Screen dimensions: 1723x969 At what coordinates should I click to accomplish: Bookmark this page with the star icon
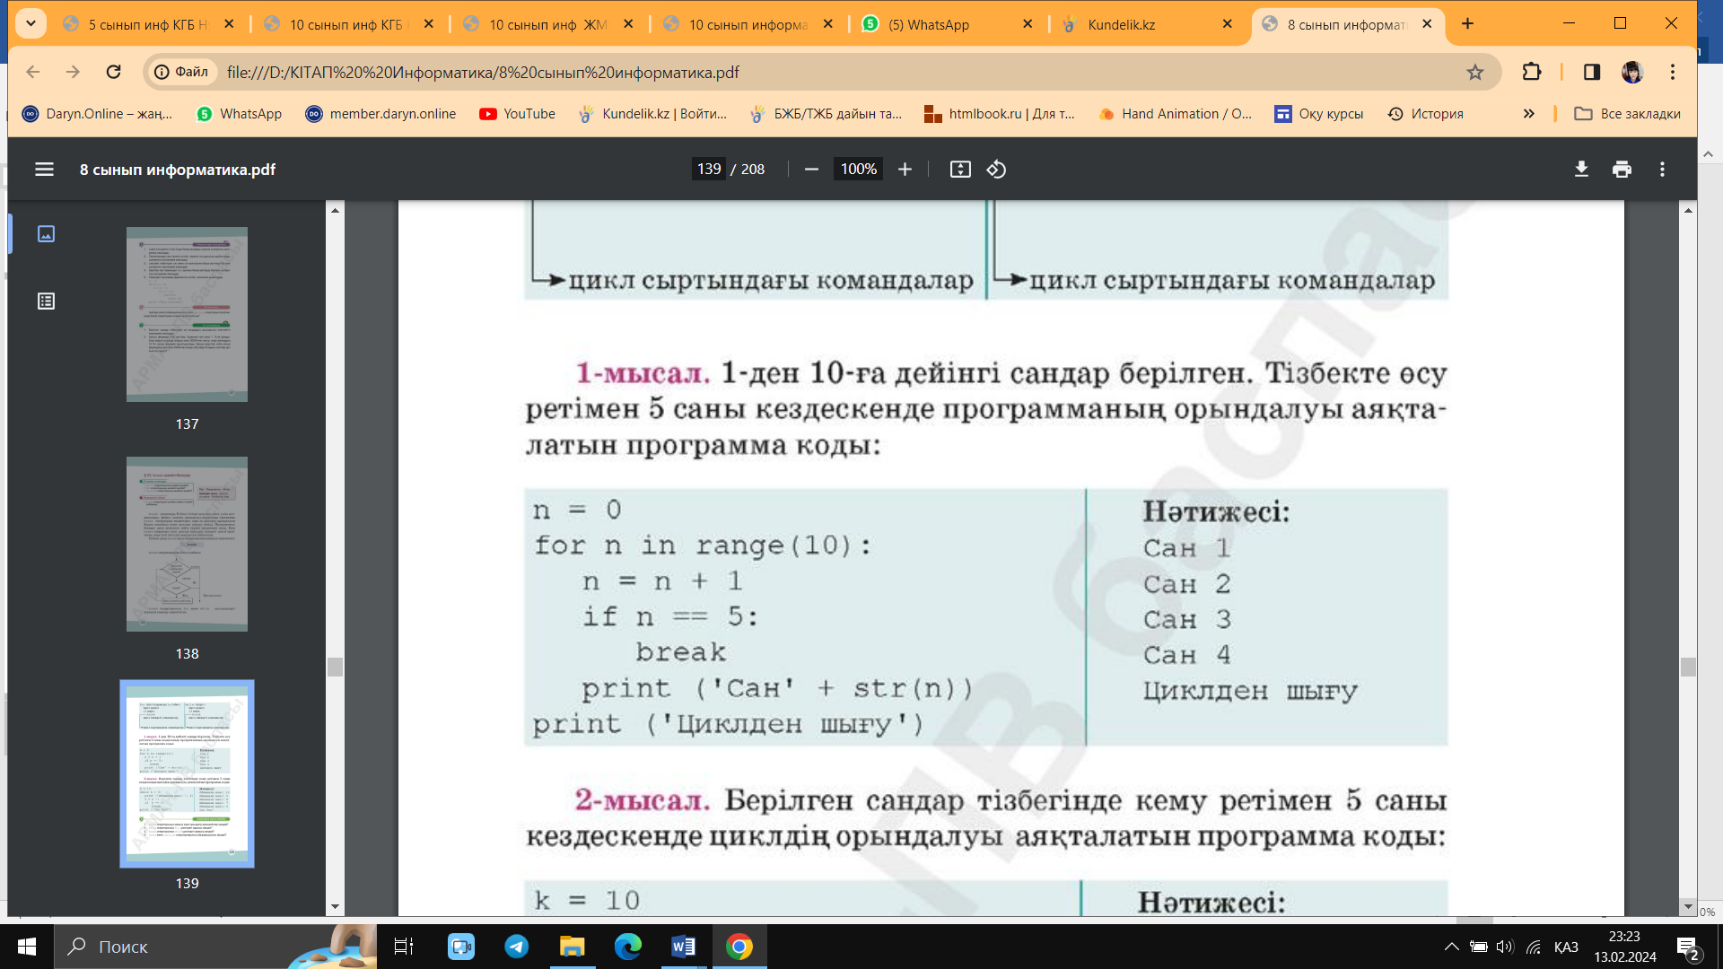tap(1475, 73)
